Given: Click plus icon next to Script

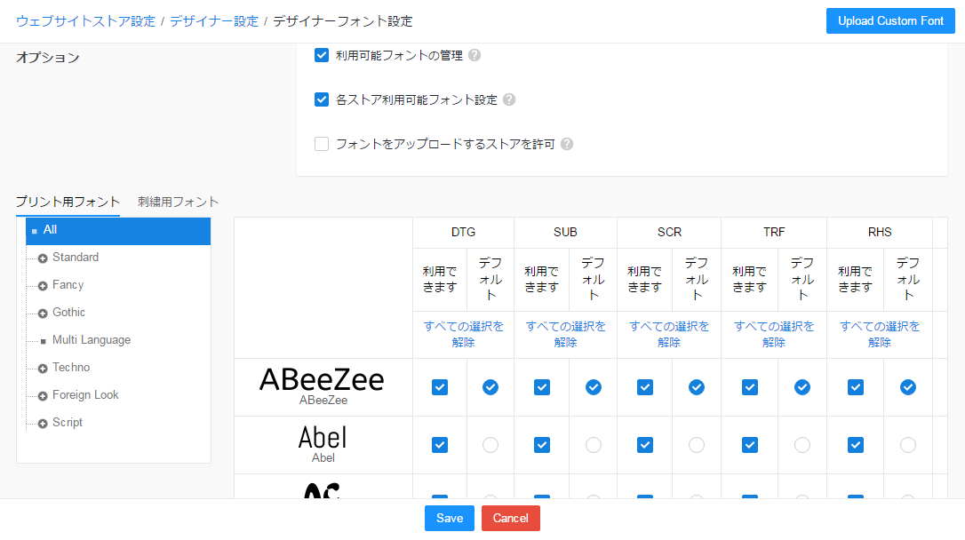Looking at the screenshot, I should pyautogui.click(x=43, y=424).
